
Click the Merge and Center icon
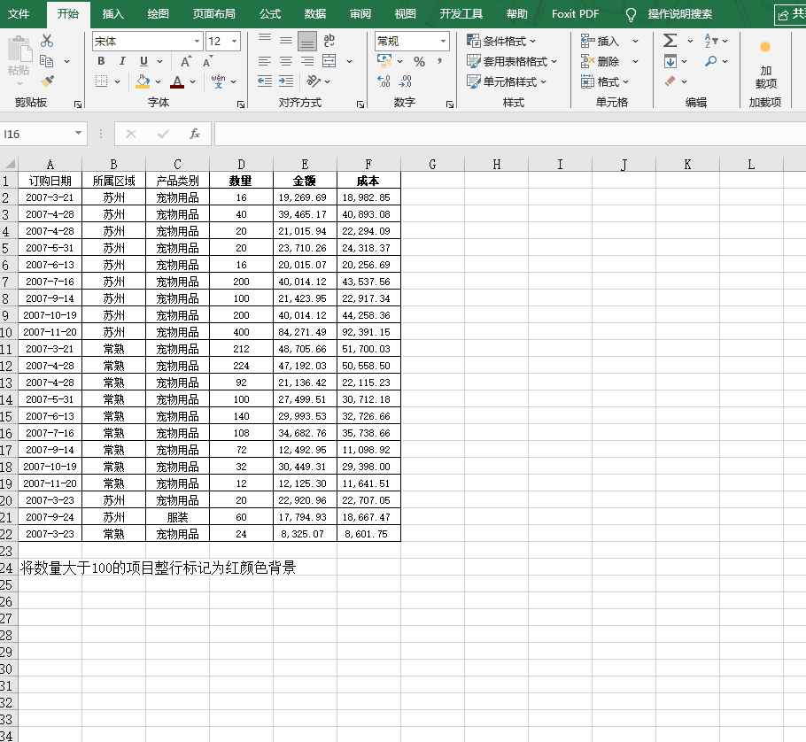pyautogui.click(x=329, y=61)
